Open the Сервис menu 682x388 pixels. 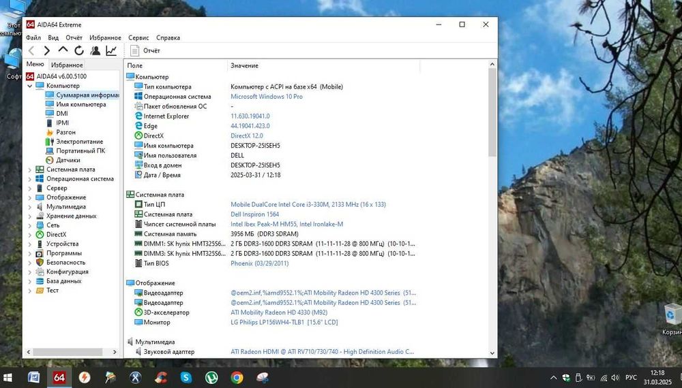(138, 37)
